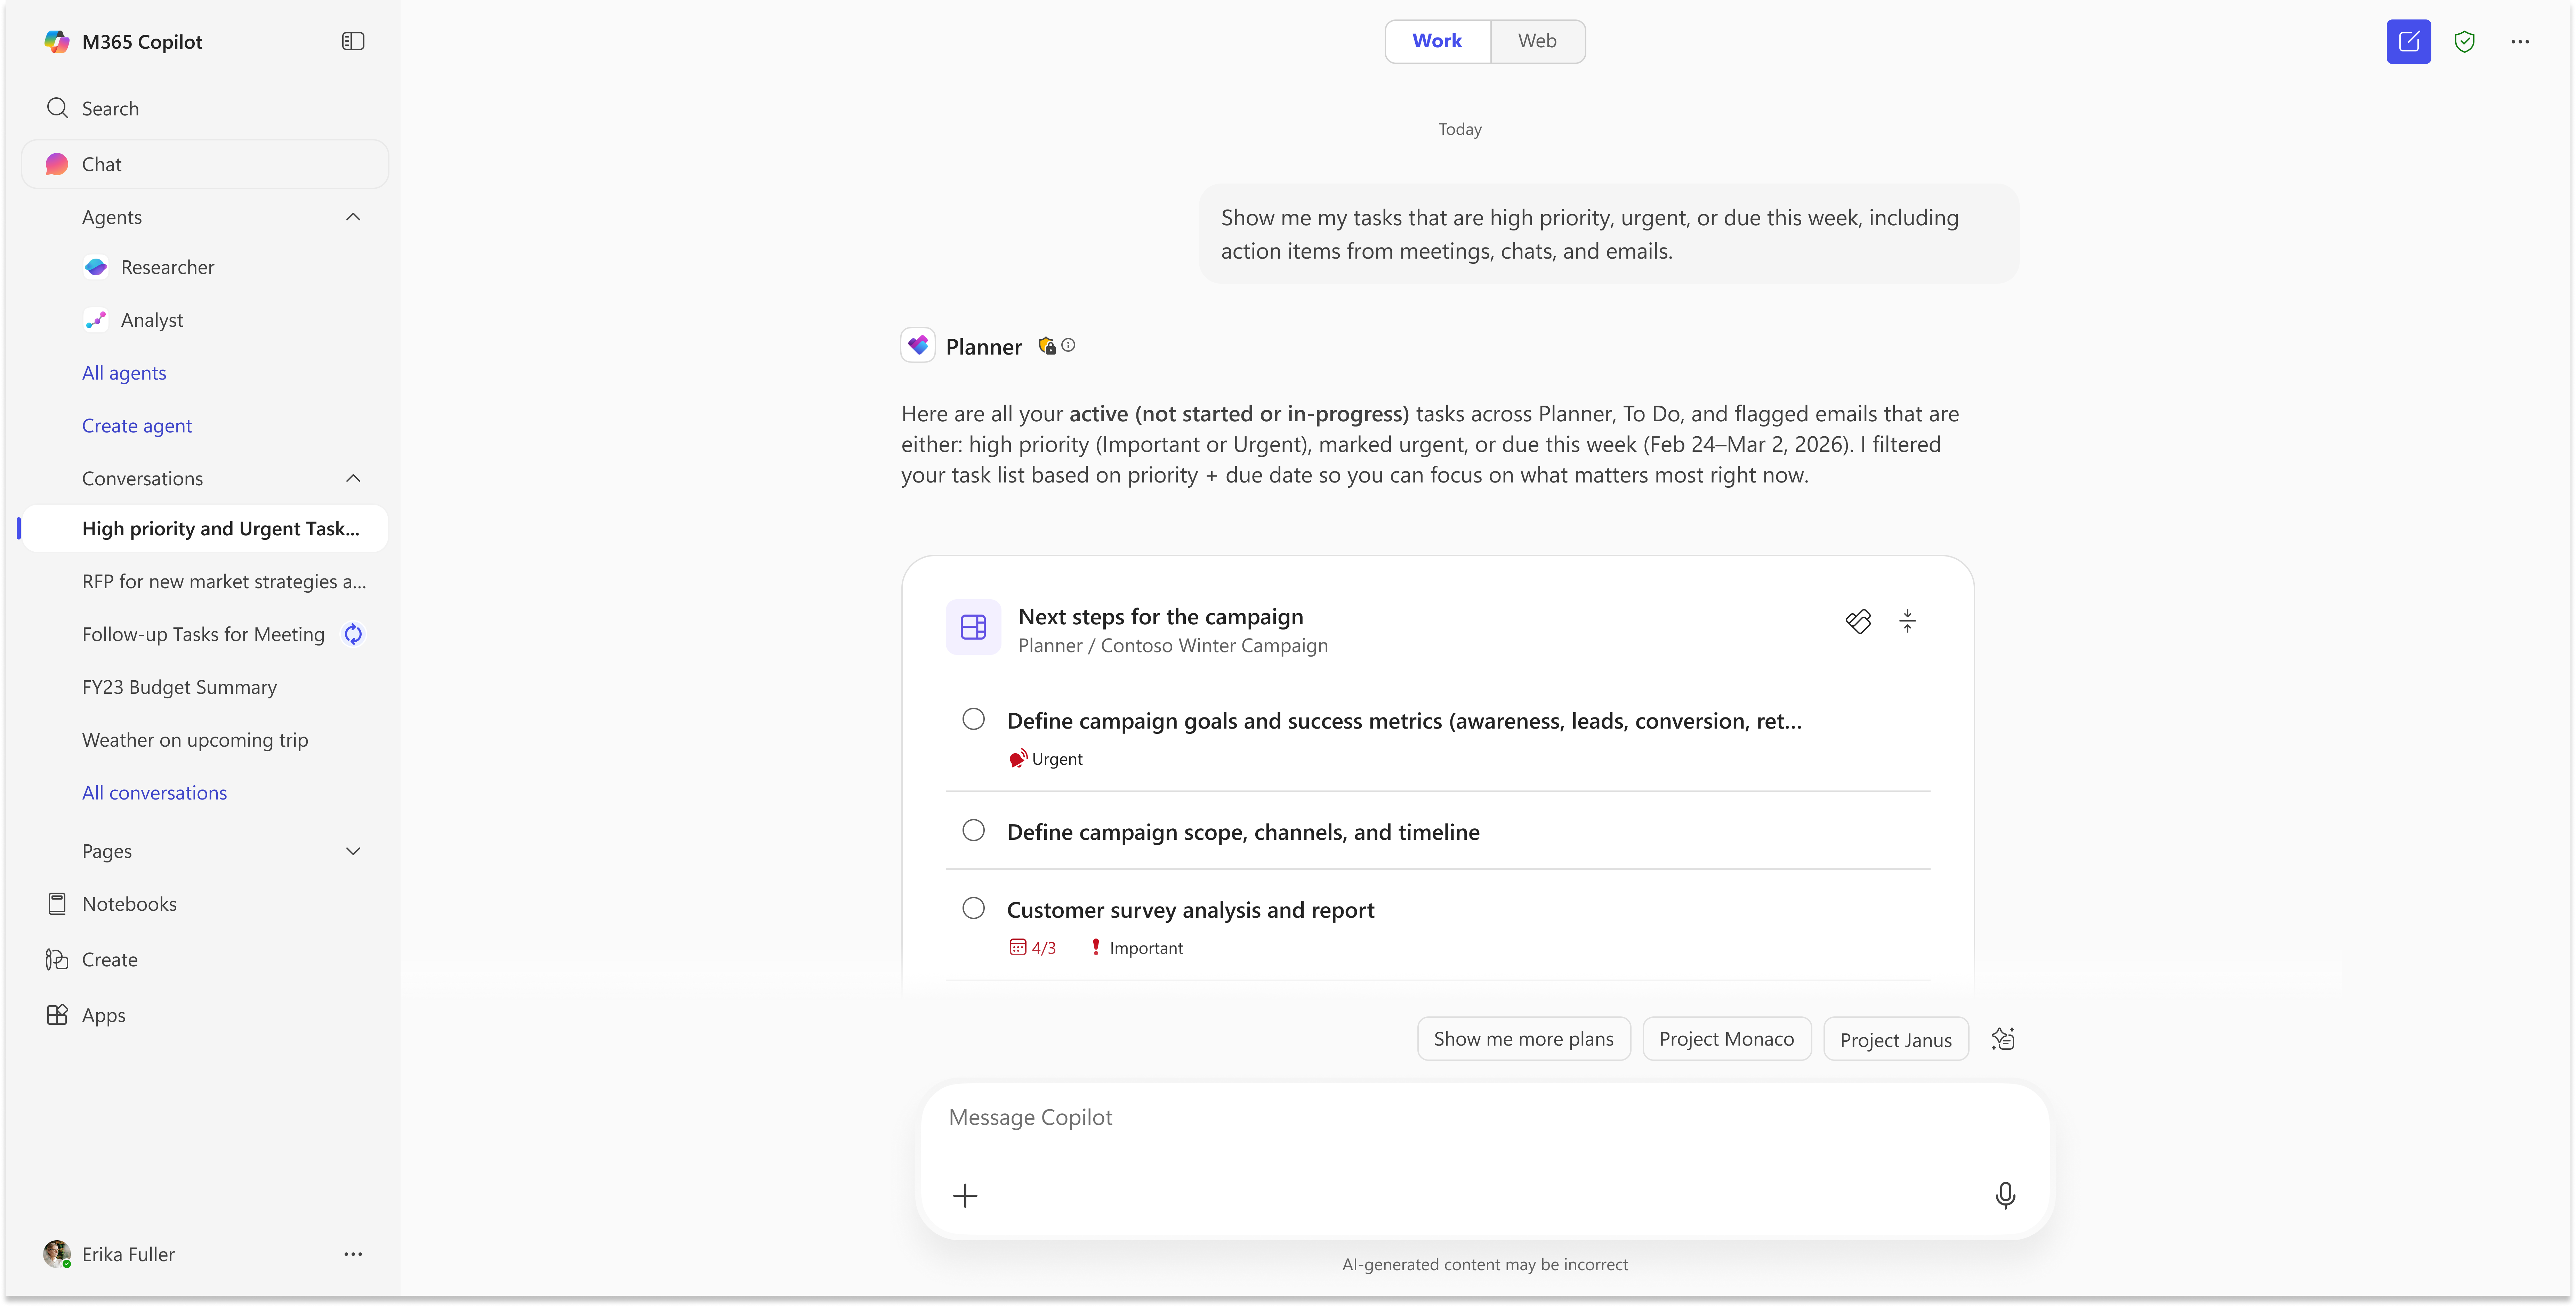Open the Planner link icon on task card

click(x=1858, y=621)
